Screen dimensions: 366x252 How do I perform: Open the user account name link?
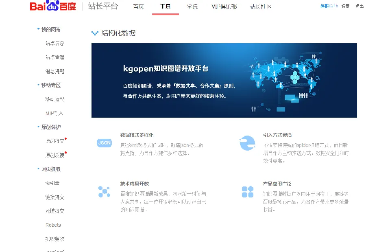[329, 6]
